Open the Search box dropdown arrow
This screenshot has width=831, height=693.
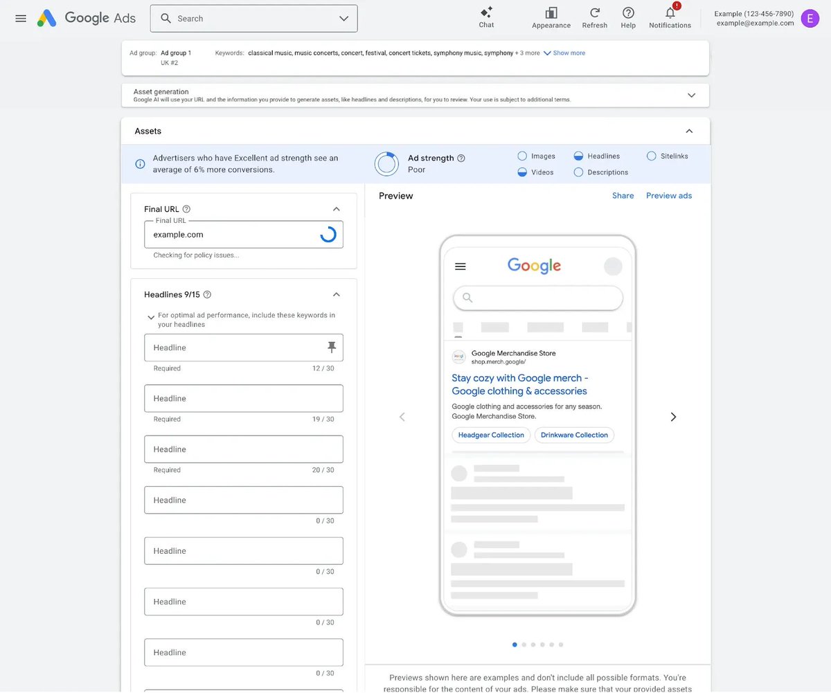pos(344,19)
